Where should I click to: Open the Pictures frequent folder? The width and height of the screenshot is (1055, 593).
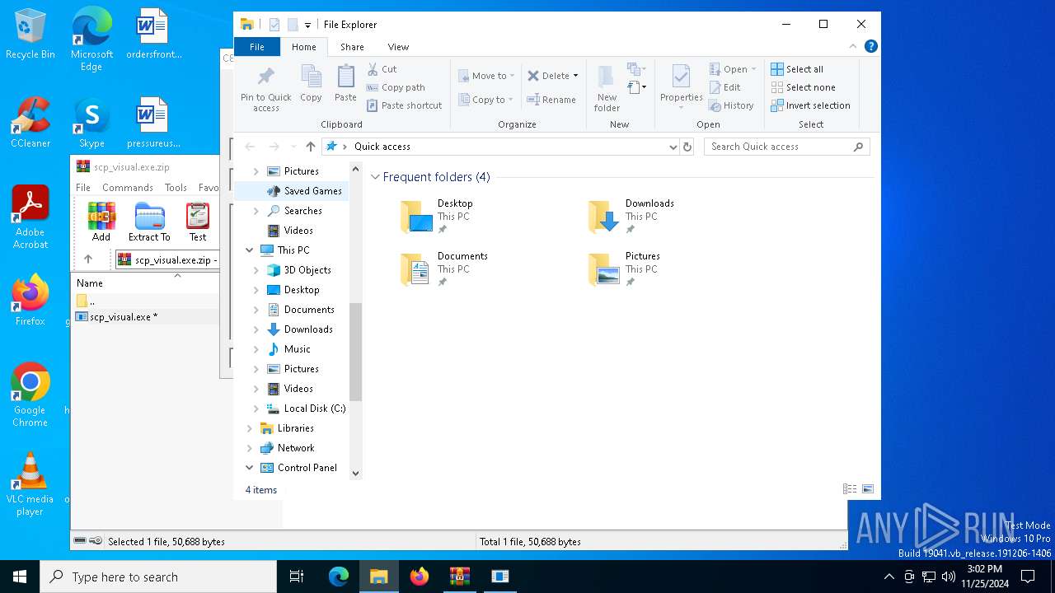click(624, 269)
